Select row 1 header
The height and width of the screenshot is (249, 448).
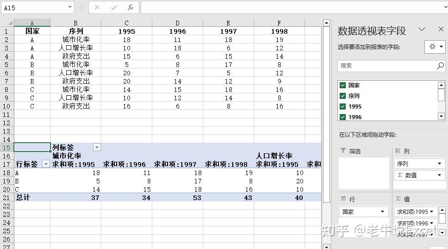point(6,31)
